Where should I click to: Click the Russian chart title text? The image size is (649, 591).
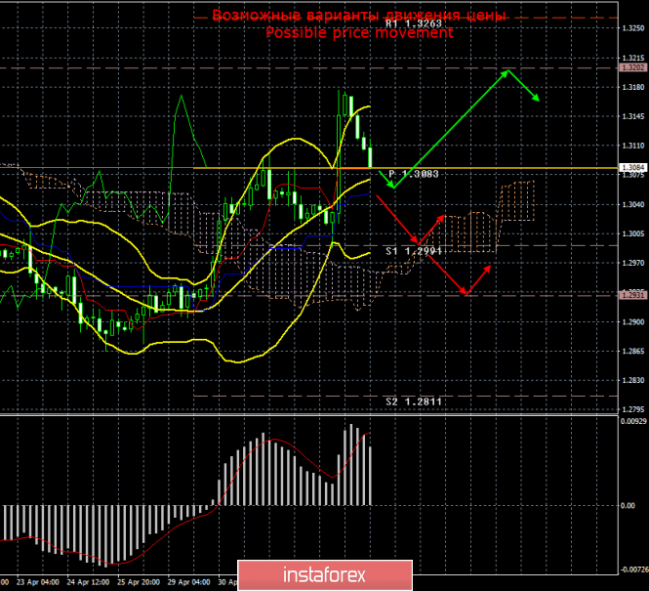[359, 16]
